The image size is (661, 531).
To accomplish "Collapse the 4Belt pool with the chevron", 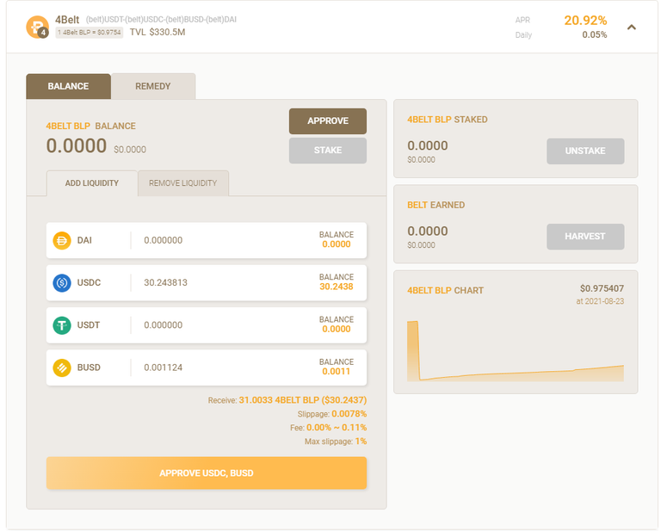I will point(631,28).
